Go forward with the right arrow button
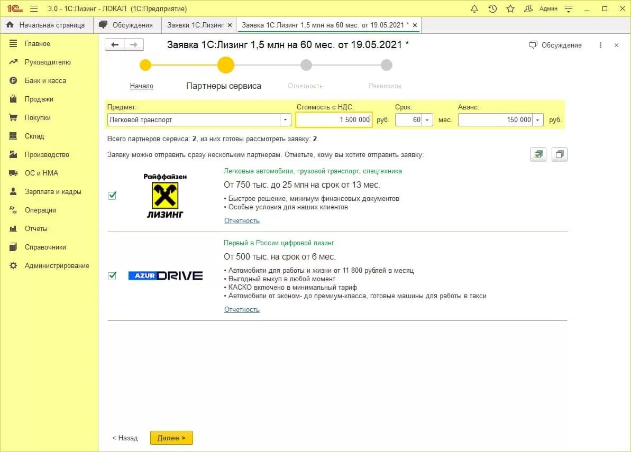 [x=134, y=44]
